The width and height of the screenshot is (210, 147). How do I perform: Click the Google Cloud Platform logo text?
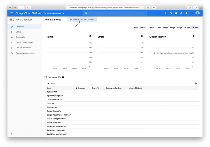pyautogui.click(x=28, y=13)
